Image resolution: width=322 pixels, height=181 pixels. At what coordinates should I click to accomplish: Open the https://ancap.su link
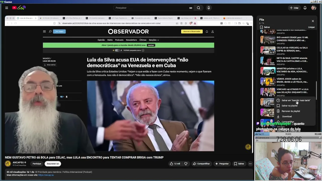click(x=46, y=175)
